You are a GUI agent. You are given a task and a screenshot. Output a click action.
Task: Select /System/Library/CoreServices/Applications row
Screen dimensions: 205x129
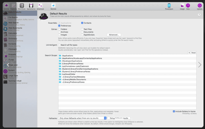click(x=127, y=69)
